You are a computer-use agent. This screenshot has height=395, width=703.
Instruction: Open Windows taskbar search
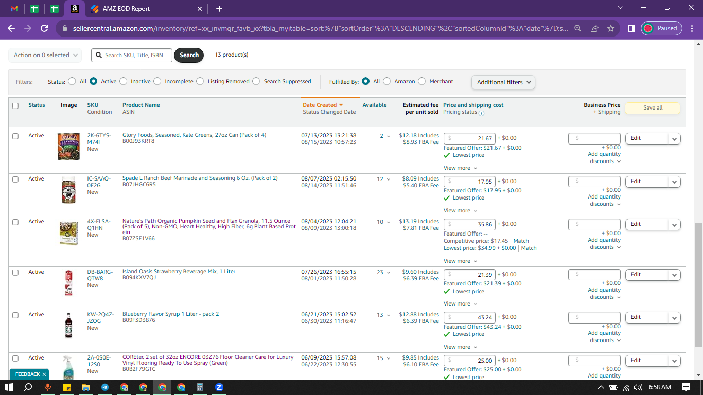(x=29, y=387)
